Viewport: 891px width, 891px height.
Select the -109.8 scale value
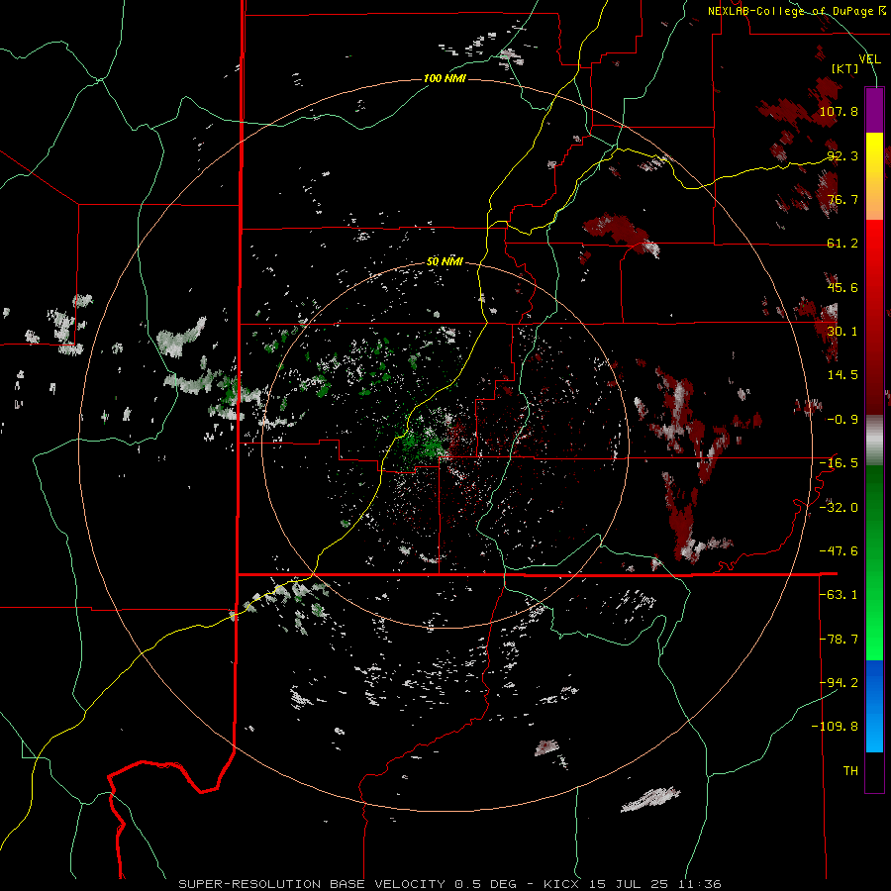[x=835, y=727]
